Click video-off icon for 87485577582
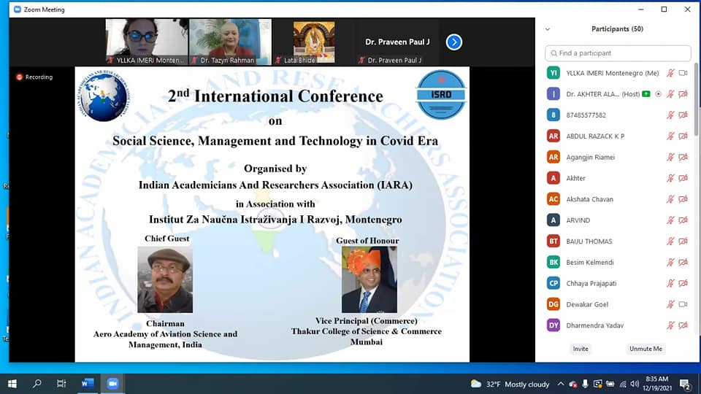The width and height of the screenshot is (701, 394). pyautogui.click(x=683, y=115)
